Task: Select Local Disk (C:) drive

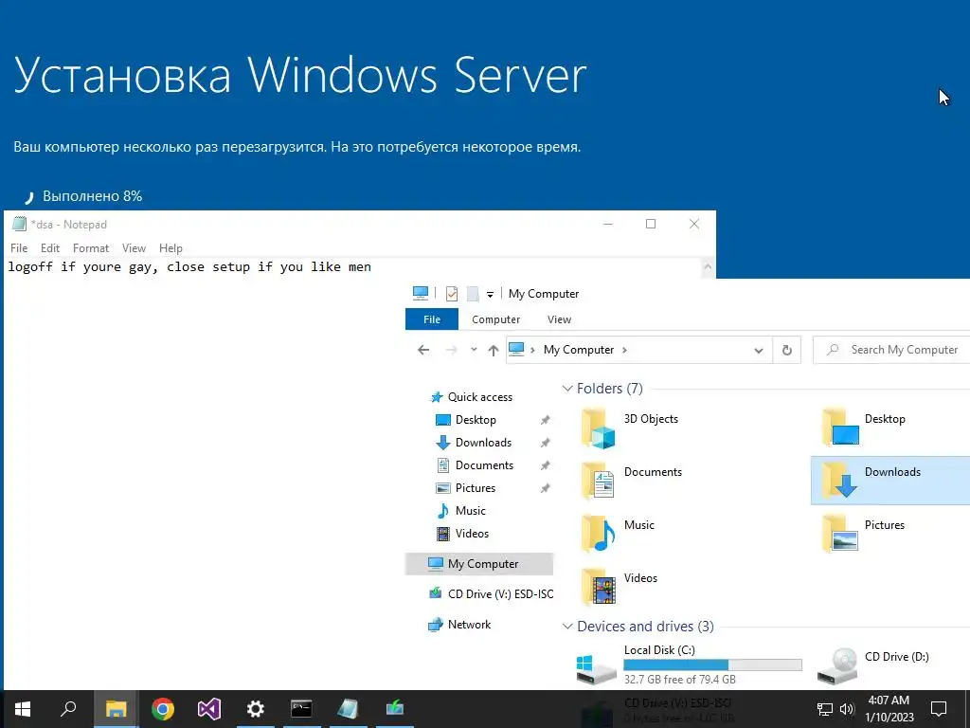Action: (690, 664)
